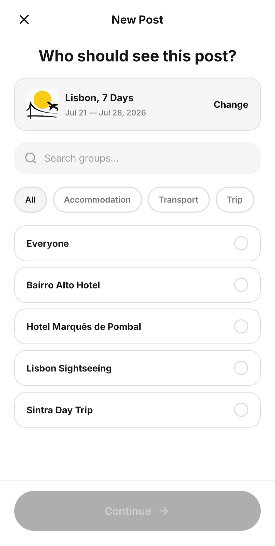Select the Bairro Alto Hotel radio button
Screen dimensions: 275x546
tap(241, 285)
